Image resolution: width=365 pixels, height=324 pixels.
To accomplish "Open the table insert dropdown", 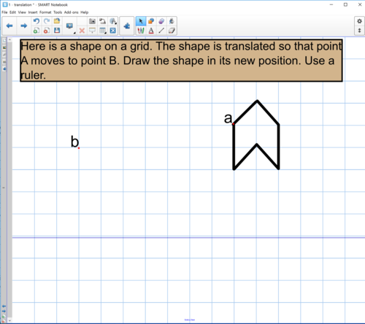I will pos(103,31).
